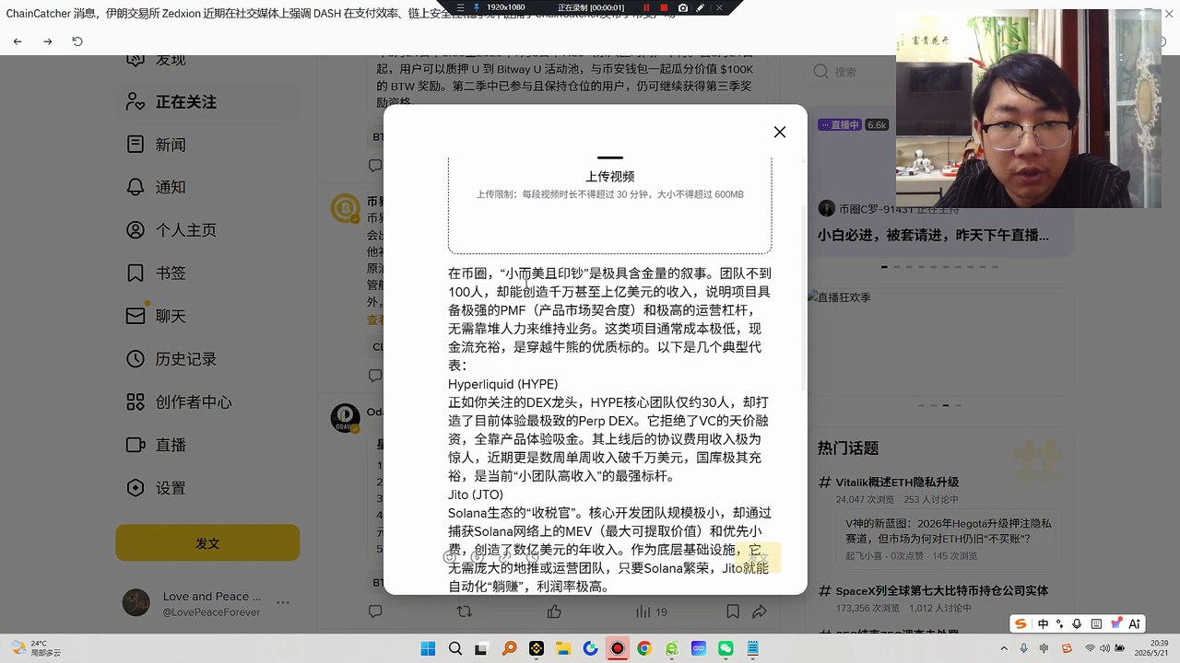Open the V神的新蓝图 article card
The image size is (1180, 663).
949,539
